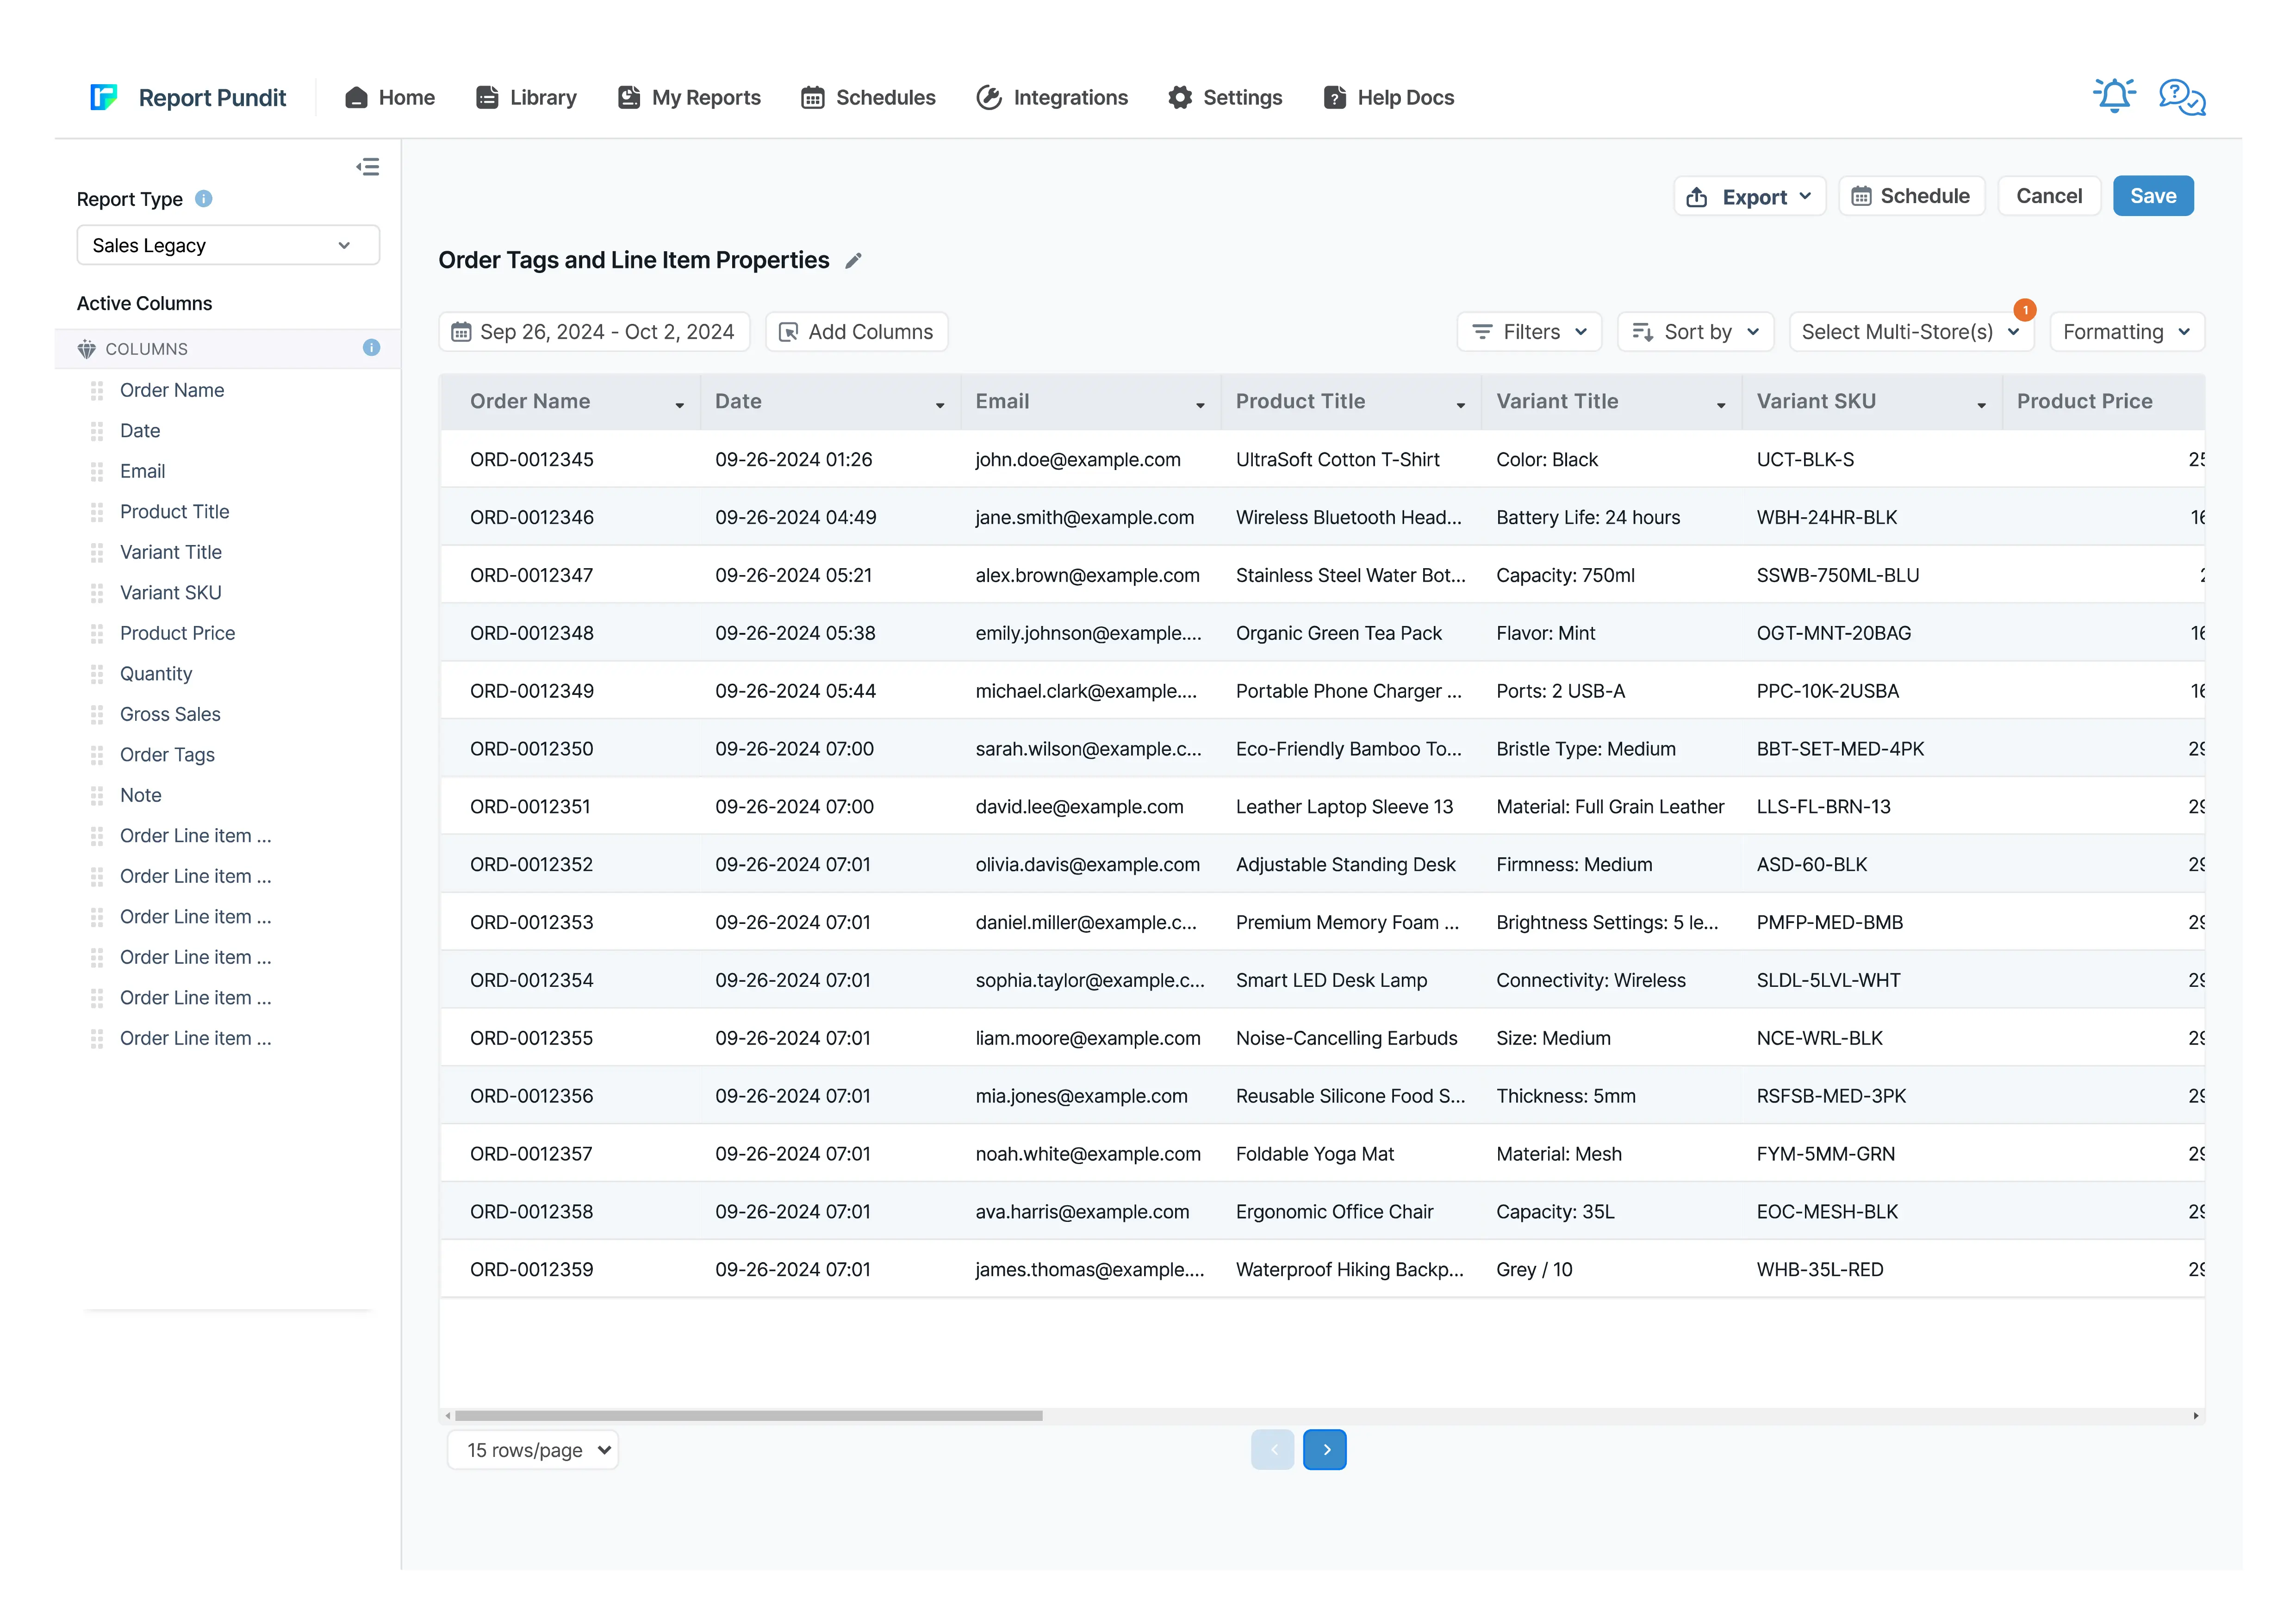
Task: Click the COLUMNS section info icon
Action: pos(371,348)
